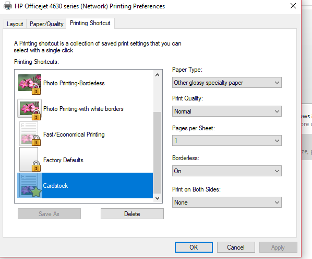Select 'Fast/Economical Printing' text row
Viewport: 312px width, 259px height.
click(74, 134)
